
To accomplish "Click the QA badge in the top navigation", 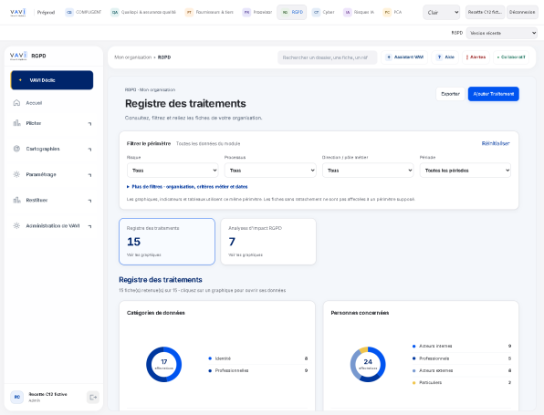I will pos(114,12).
